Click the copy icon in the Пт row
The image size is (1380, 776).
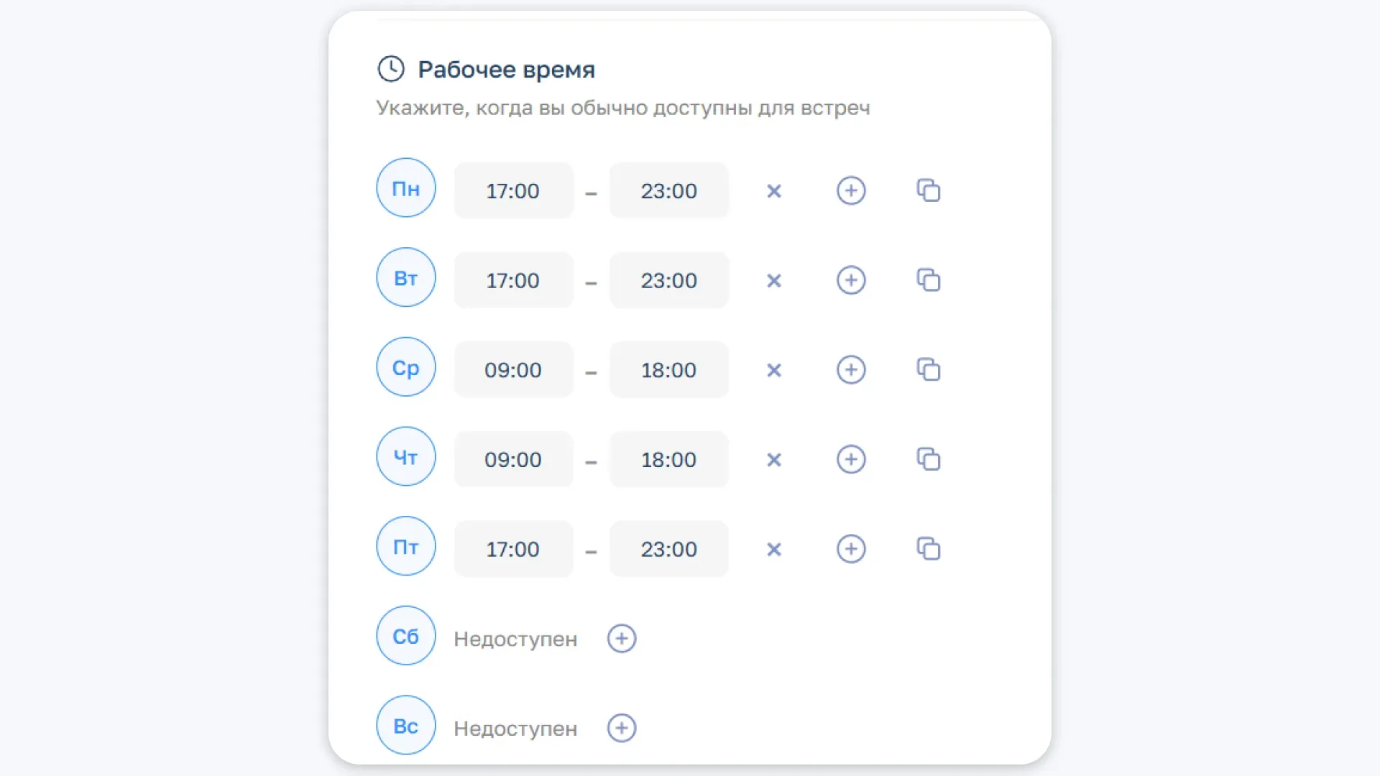[x=928, y=549]
